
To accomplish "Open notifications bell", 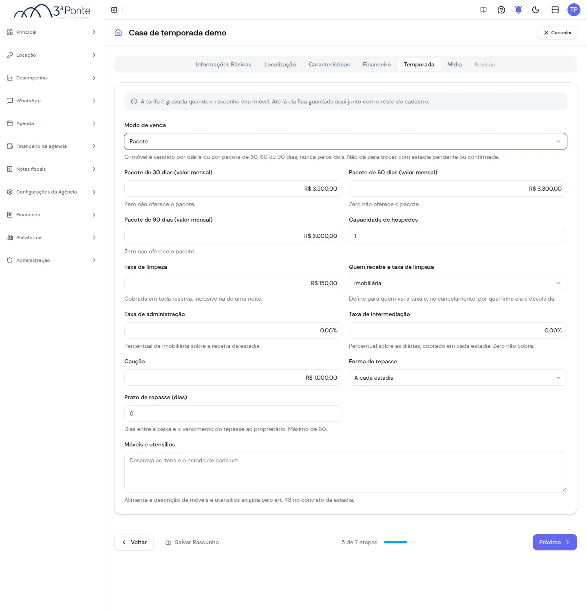I will pos(519,10).
